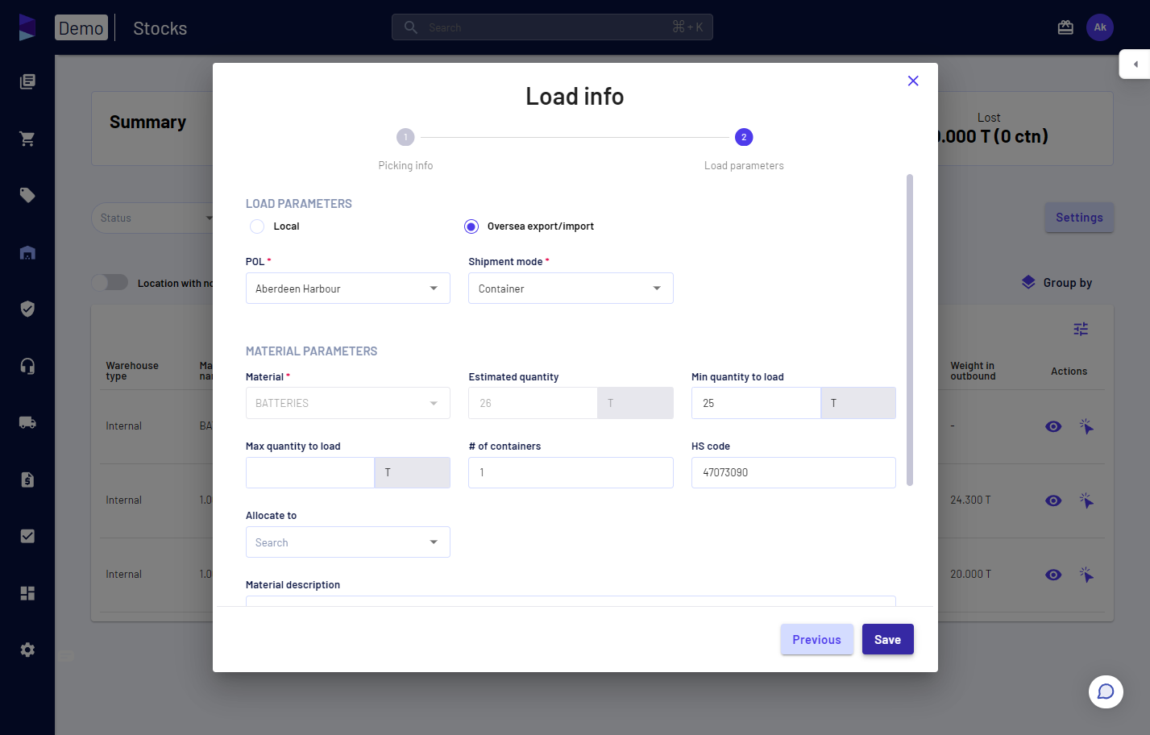Click the action cursor icon in 20.000 T row
The width and height of the screenshot is (1150, 735).
click(x=1086, y=575)
